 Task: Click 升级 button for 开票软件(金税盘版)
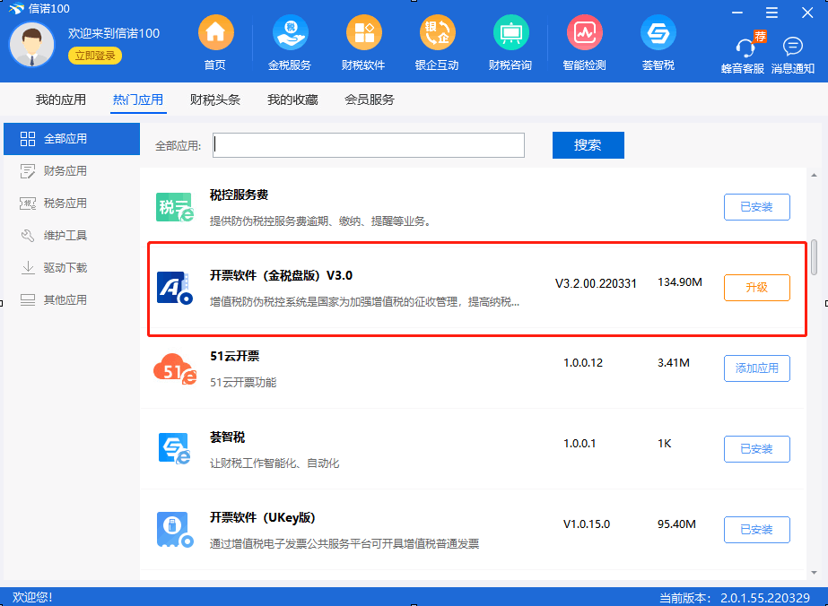click(757, 288)
